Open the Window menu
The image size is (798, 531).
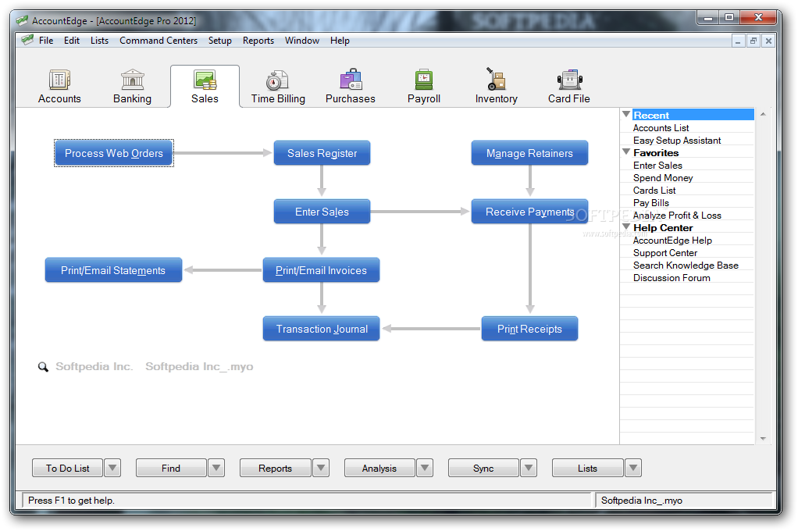(x=302, y=41)
